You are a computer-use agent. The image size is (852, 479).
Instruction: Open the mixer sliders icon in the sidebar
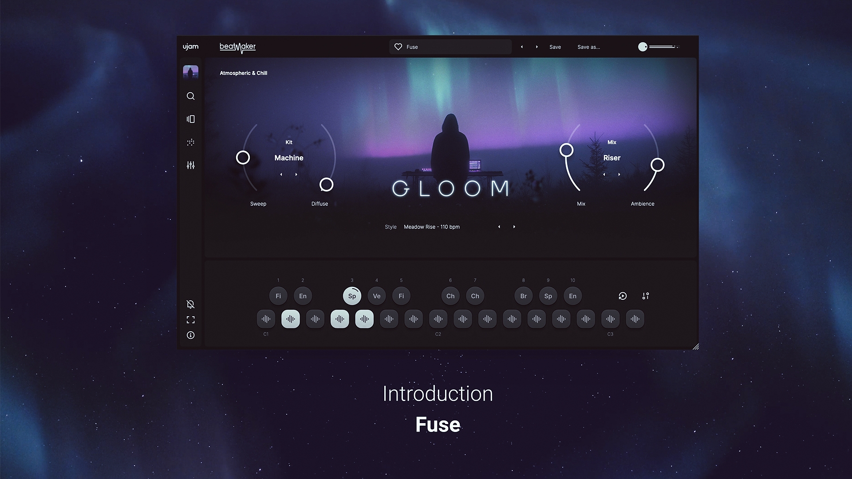pos(190,165)
